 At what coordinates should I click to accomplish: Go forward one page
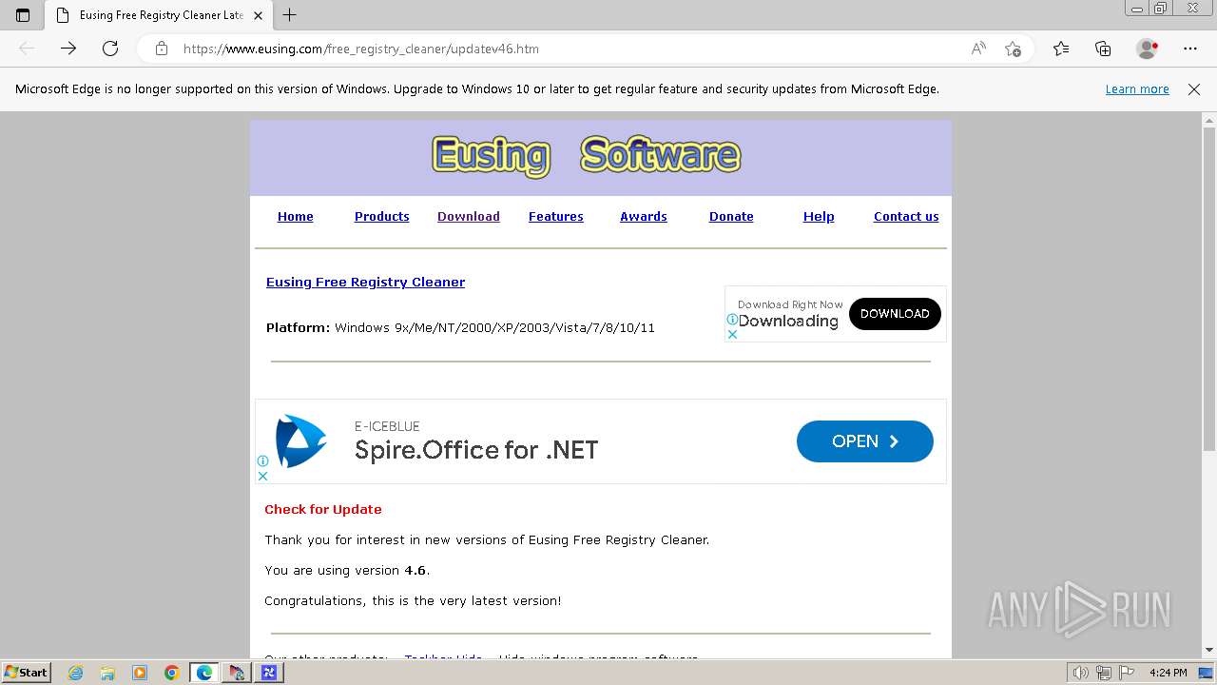[x=68, y=49]
